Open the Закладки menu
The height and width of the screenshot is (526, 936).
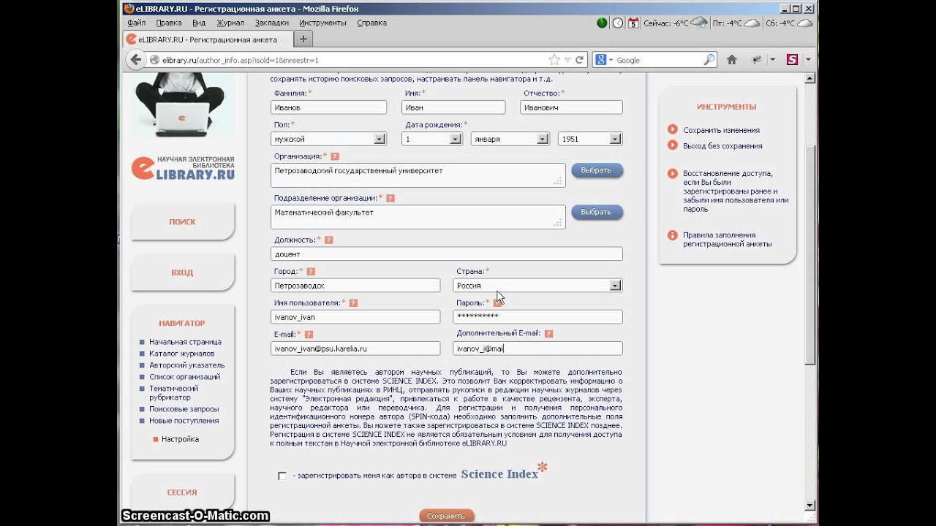pos(271,23)
